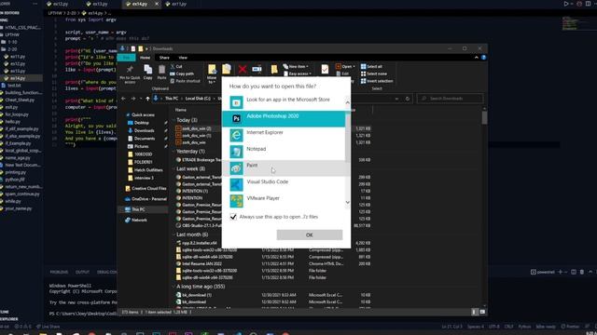
Task: Click Pin to Quick access in Explorer ribbon
Action: click(x=130, y=74)
